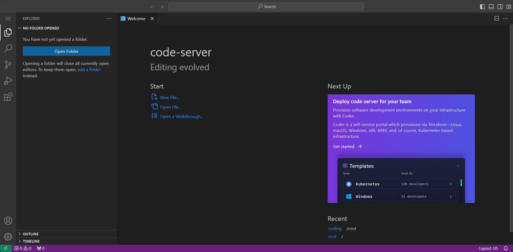
Task: Open the Extensions view
Action: coord(8,97)
